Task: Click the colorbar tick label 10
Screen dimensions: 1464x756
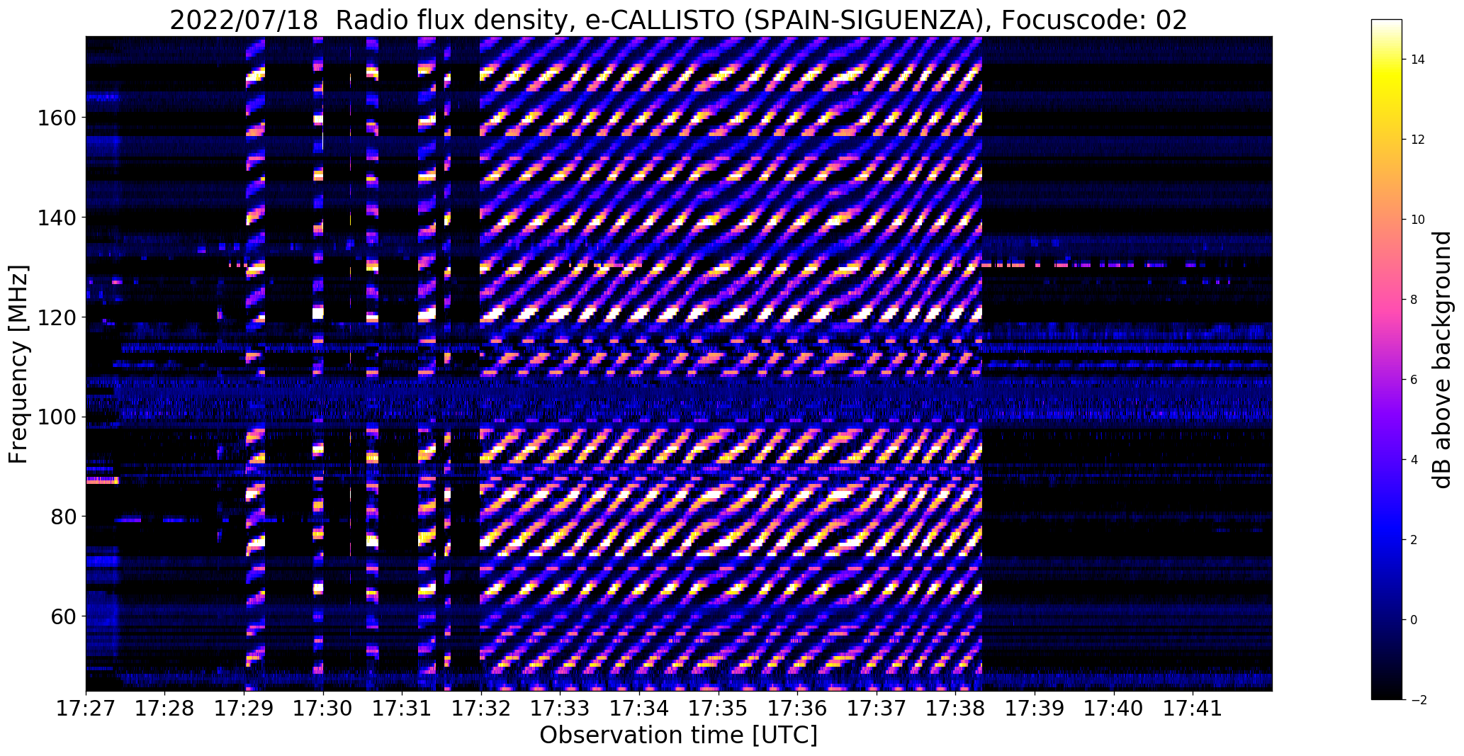Action: pyautogui.click(x=1418, y=220)
